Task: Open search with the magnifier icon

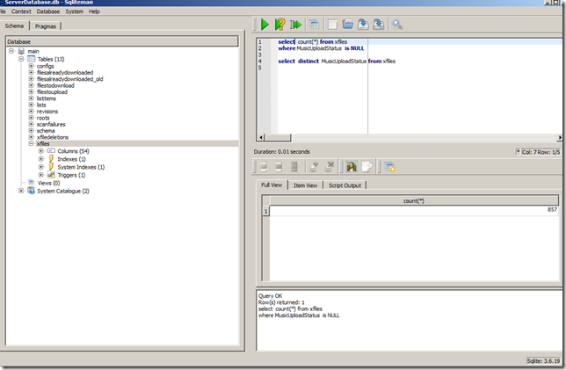Action: pyautogui.click(x=397, y=25)
